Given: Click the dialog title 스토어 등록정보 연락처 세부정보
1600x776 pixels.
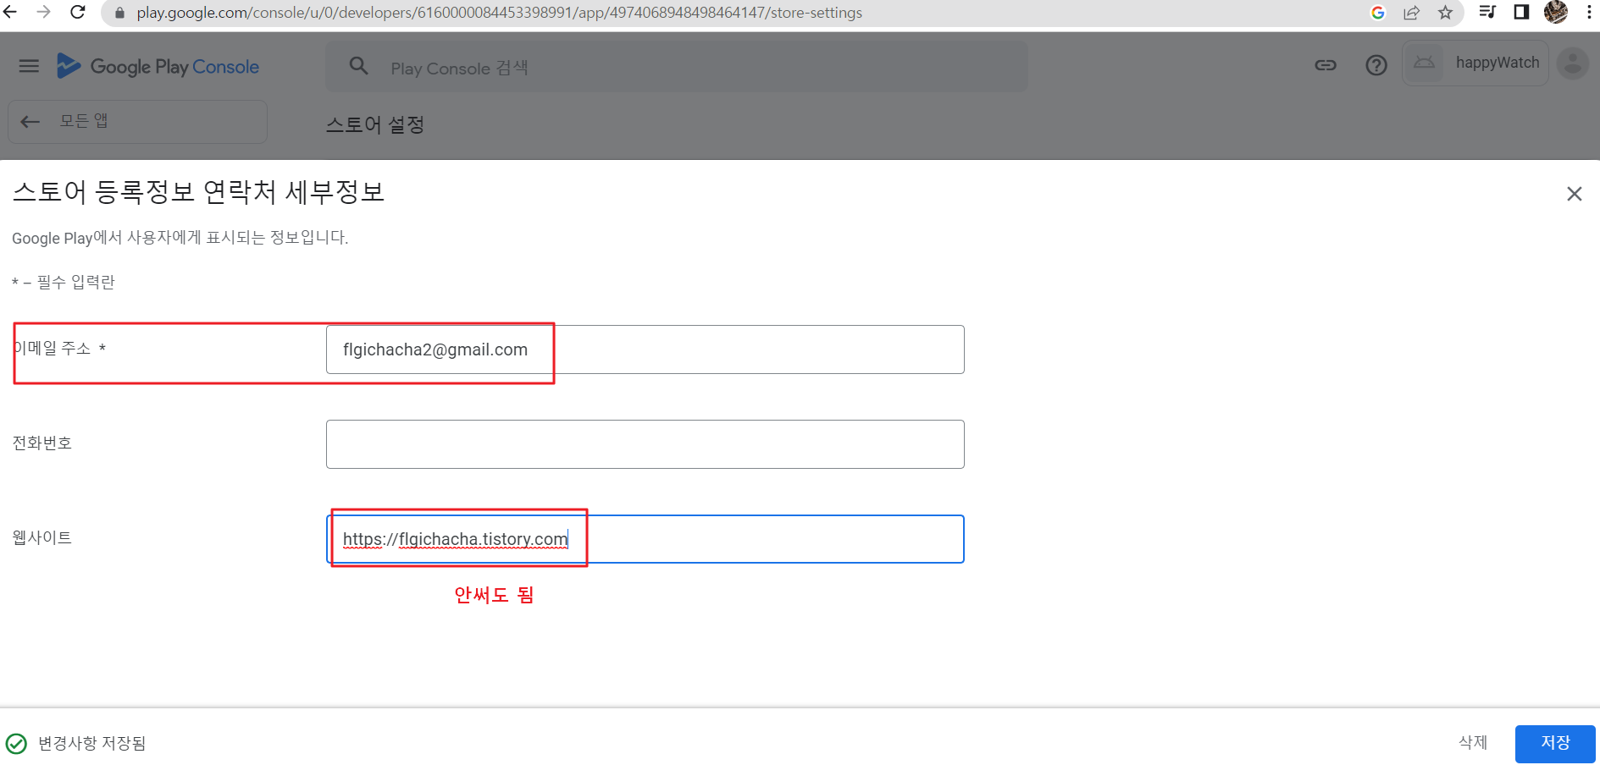Looking at the screenshot, I should (199, 192).
